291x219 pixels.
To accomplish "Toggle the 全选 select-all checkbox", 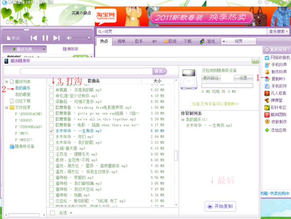I will tap(52, 213).
